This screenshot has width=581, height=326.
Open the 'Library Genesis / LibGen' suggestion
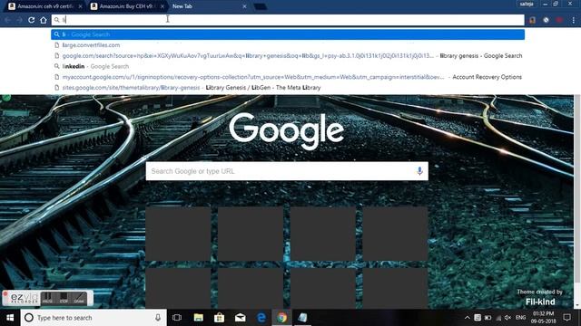pyautogui.click(x=288, y=88)
